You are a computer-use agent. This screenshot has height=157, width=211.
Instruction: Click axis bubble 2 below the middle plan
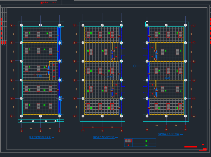click(x=102, y=131)
